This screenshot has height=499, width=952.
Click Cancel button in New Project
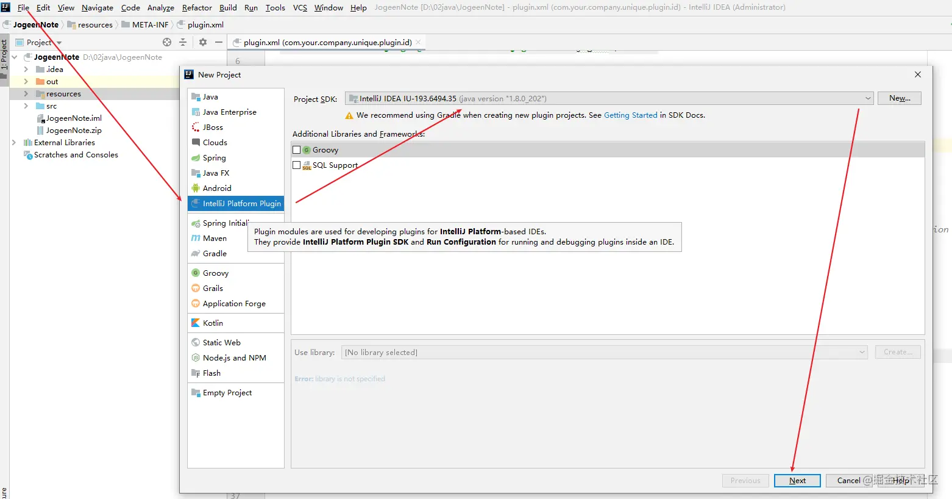tap(848, 481)
